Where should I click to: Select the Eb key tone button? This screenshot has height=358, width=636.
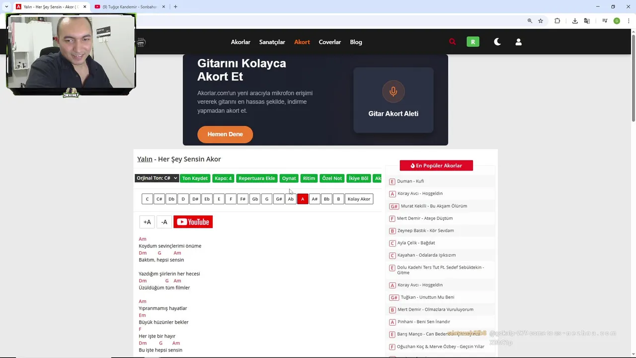(x=207, y=199)
